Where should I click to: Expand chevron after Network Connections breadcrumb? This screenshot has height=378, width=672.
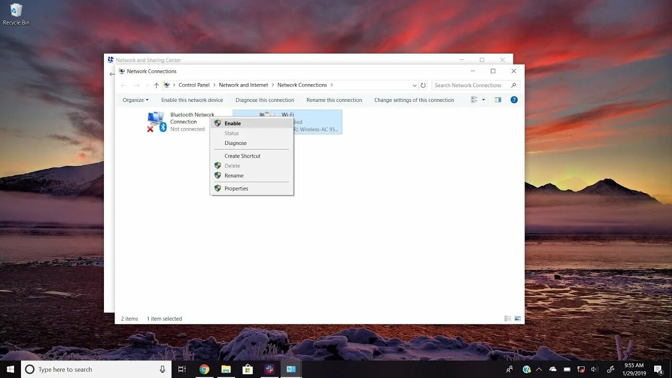(x=331, y=85)
